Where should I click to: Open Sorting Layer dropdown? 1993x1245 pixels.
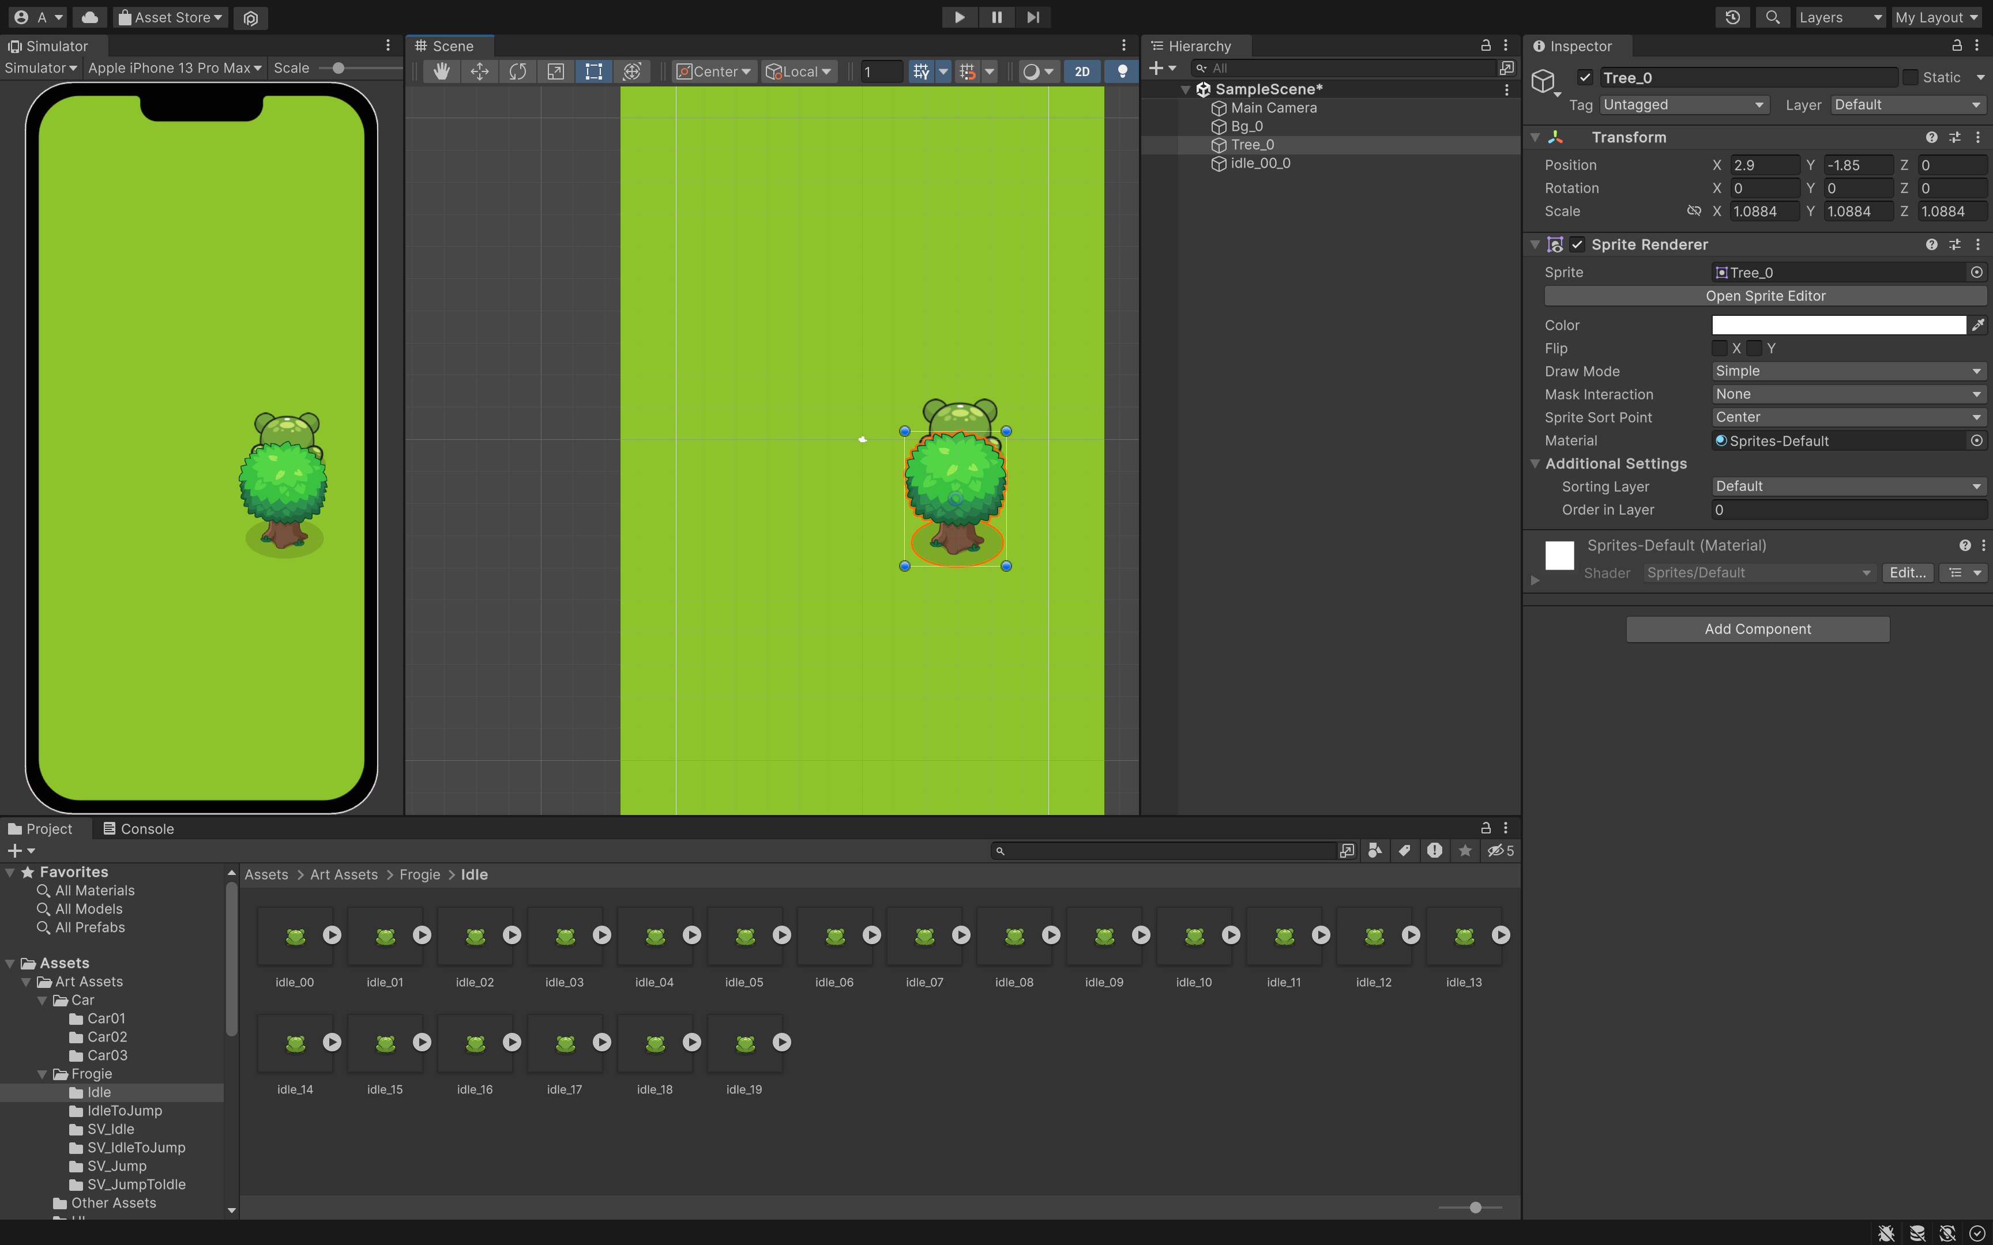click(1848, 486)
